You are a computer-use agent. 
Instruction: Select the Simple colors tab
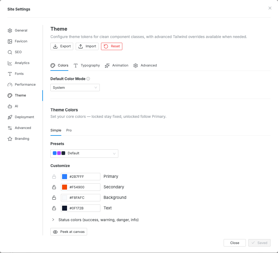56,130
